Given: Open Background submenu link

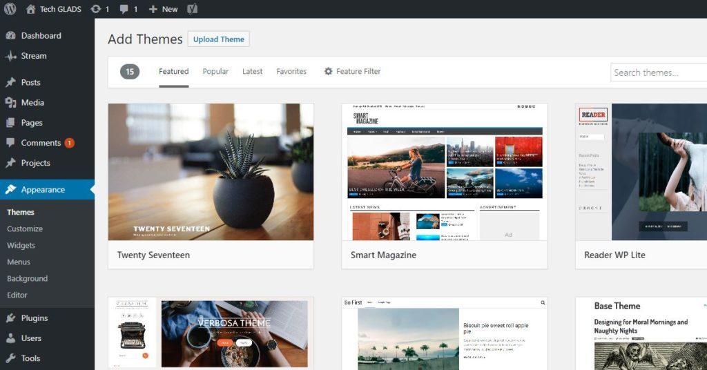Looking at the screenshot, I should point(27,278).
